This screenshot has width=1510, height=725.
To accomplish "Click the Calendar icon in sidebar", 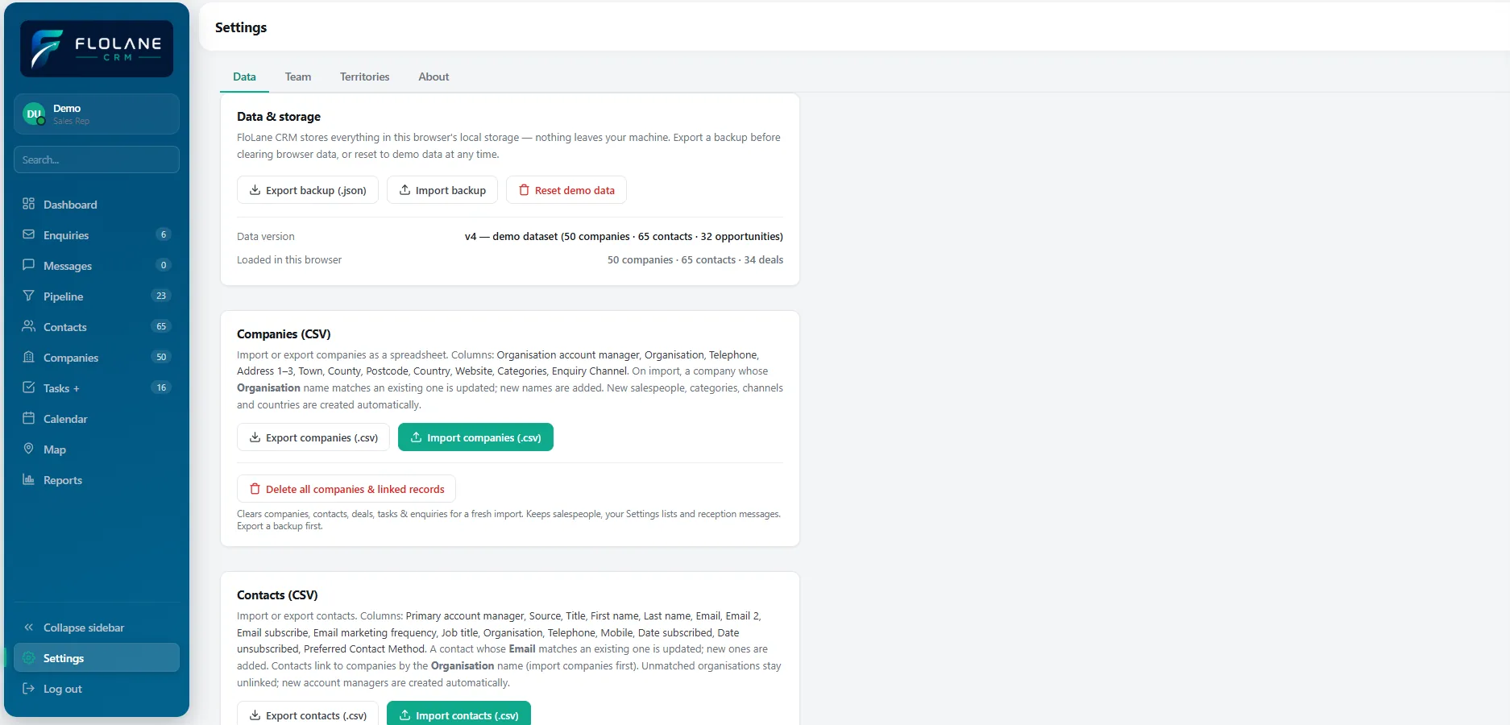I will [28, 418].
